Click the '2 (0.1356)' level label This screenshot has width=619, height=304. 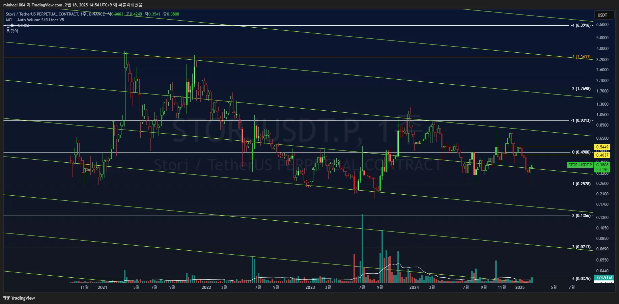tap(582, 216)
